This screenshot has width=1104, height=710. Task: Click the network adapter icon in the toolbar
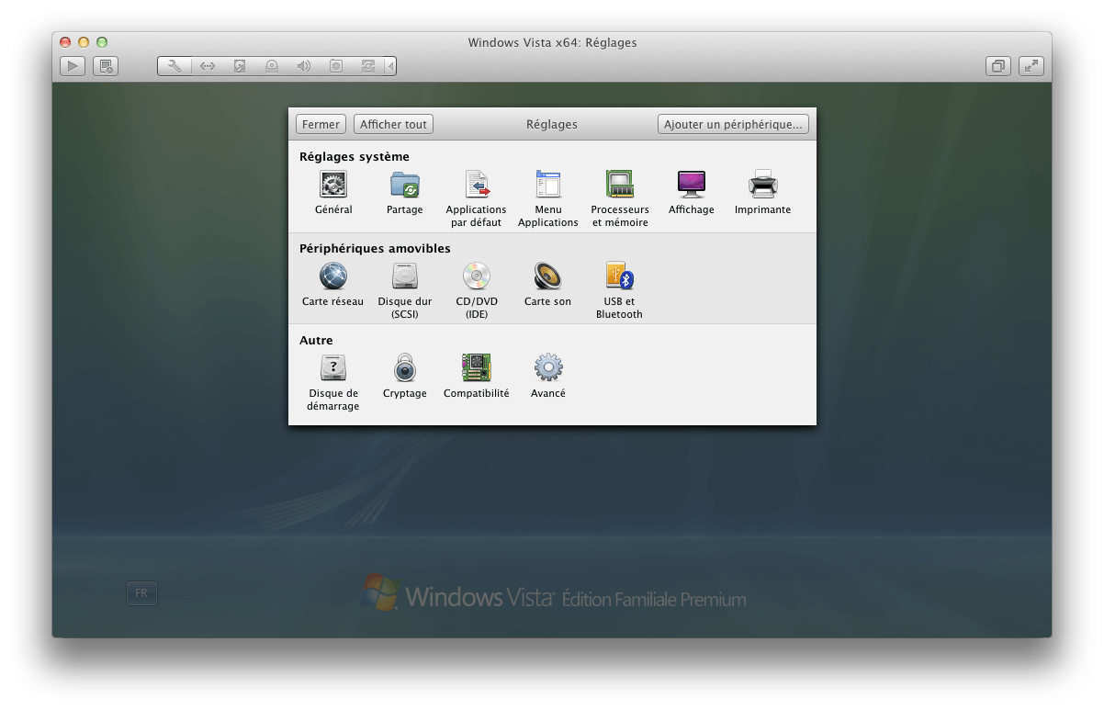207,66
